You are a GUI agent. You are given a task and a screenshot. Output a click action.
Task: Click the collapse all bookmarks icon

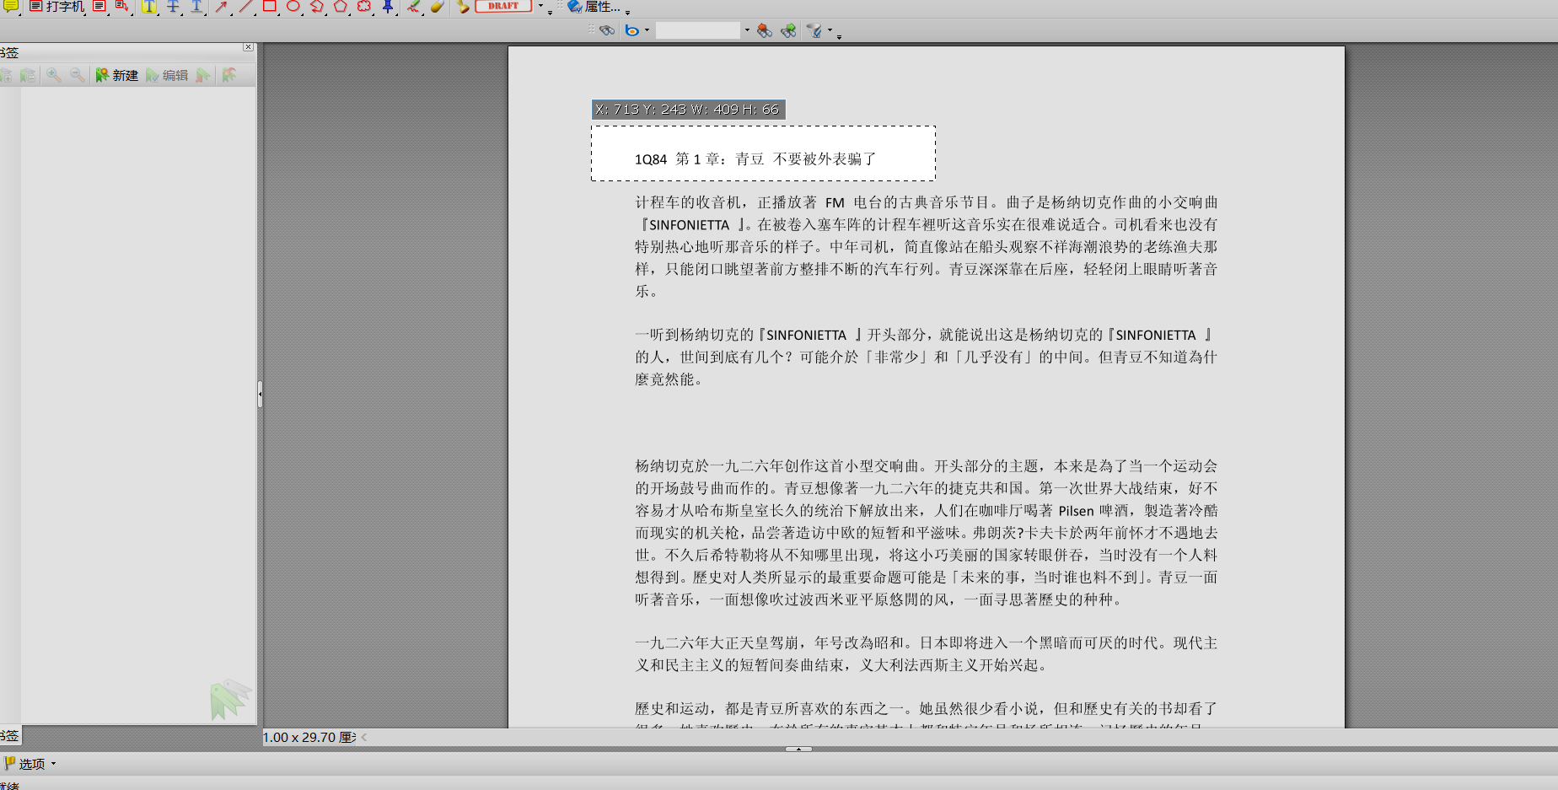point(28,75)
